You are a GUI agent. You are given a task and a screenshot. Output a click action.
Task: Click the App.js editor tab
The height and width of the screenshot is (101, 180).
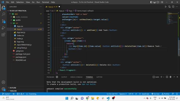click(53, 7)
